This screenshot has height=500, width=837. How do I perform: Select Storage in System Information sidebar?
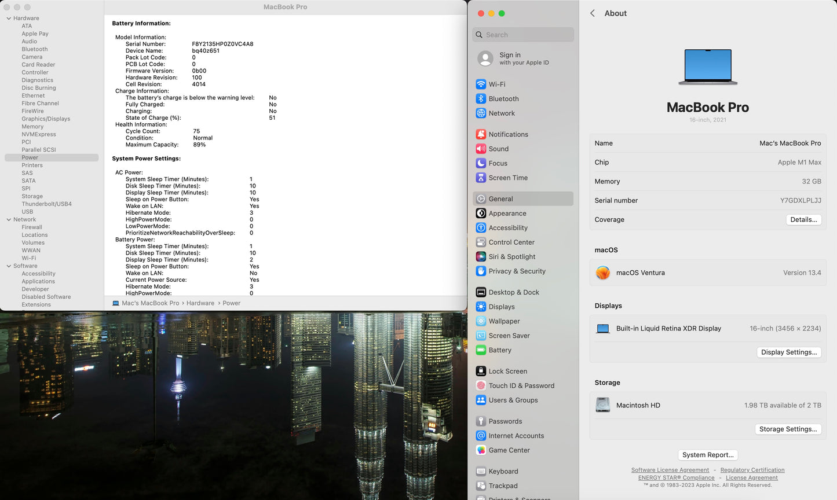tap(32, 196)
